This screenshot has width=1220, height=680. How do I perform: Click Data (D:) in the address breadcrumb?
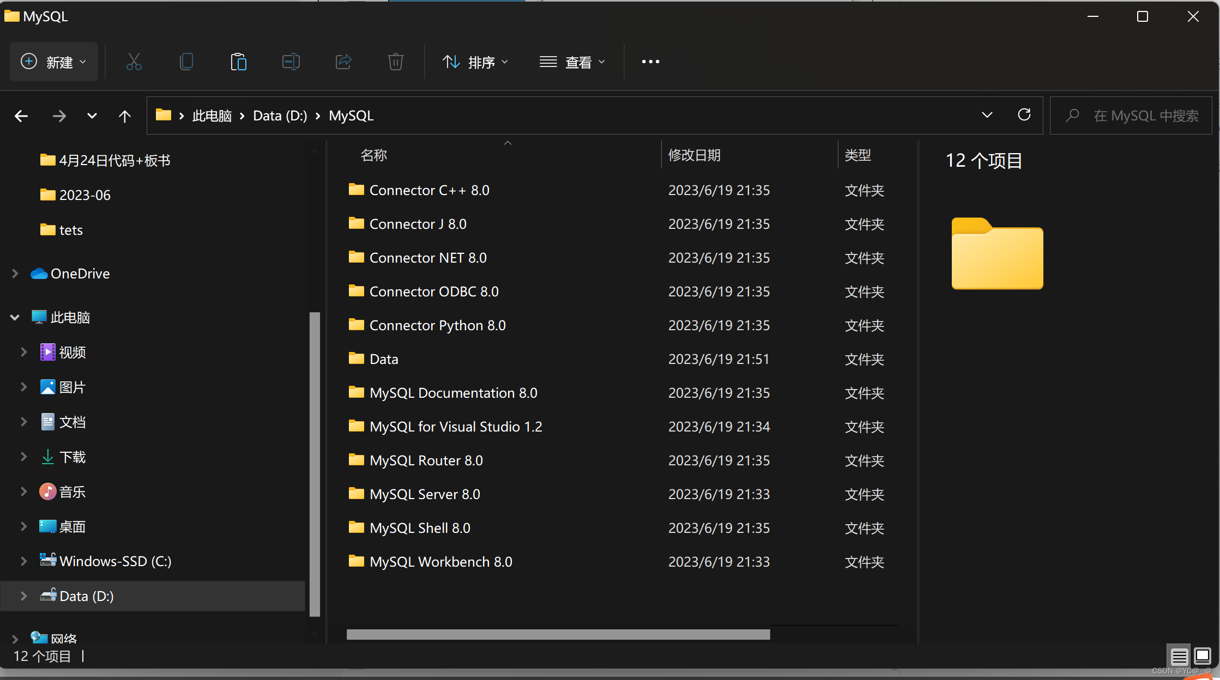[280, 116]
